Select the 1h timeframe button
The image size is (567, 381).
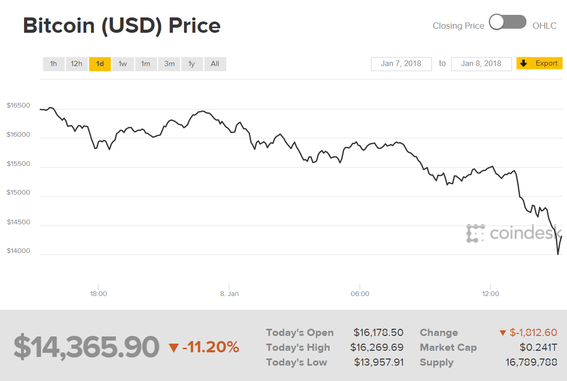(x=53, y=63)
